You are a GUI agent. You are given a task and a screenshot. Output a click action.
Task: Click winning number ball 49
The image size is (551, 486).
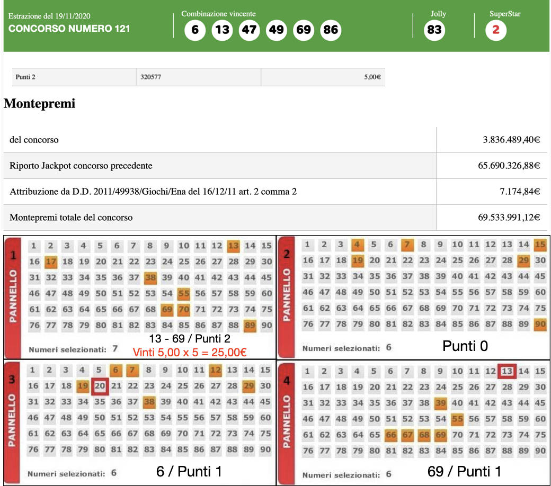coord(276,30)
